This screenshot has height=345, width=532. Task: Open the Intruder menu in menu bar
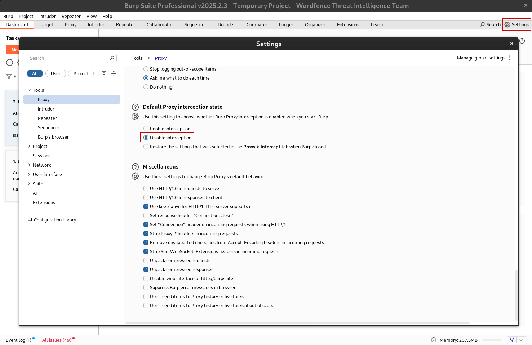click(47, 17)
